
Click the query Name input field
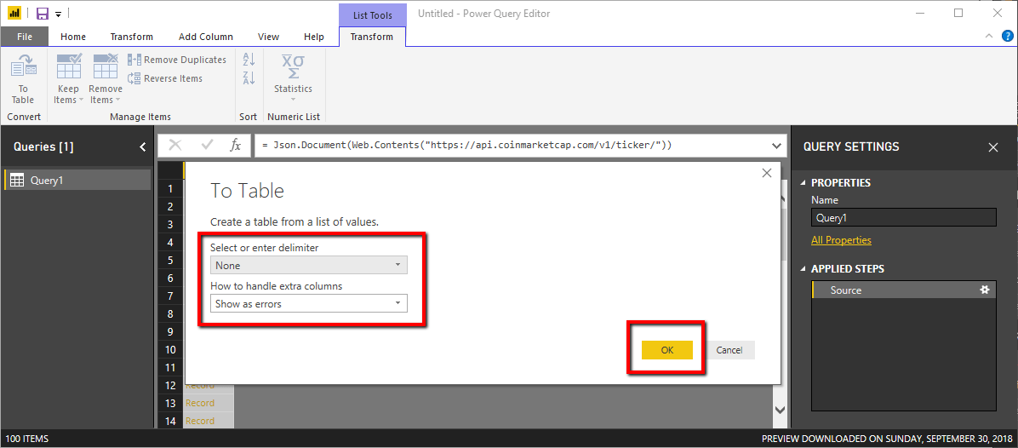tap(904, 218)
